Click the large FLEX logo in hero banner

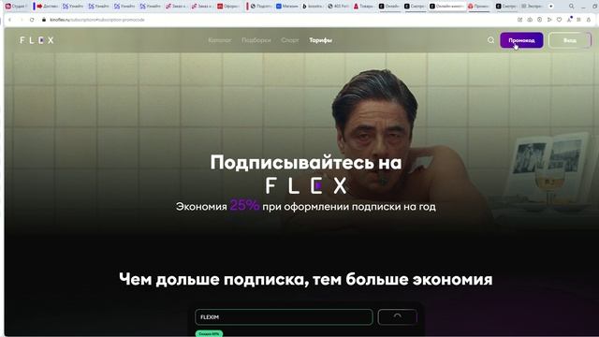[306, 185]
